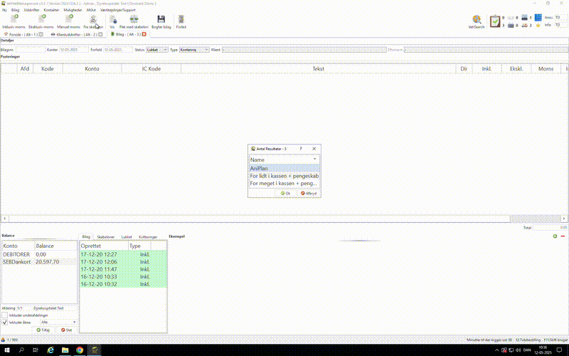Open the Bilag menu in menu bar

pyautogui.click(x=15, y=10)
